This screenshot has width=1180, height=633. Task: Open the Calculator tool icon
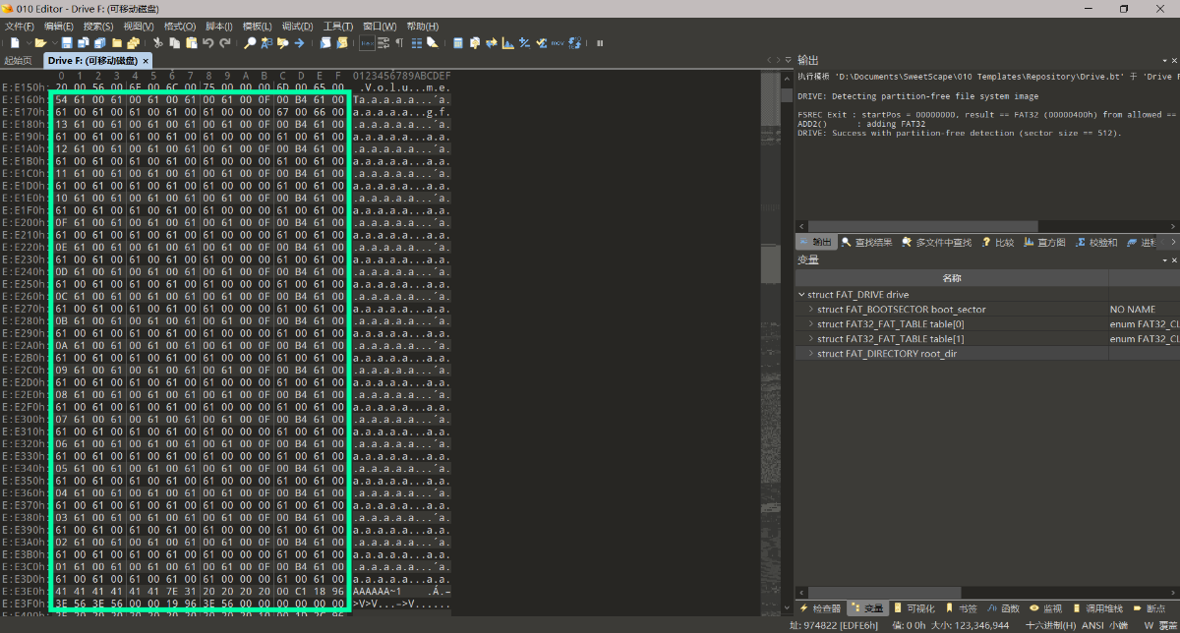(x=458, y=43)
